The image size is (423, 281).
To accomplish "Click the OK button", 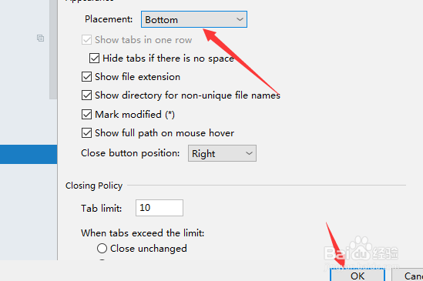I will coord(358,275).
